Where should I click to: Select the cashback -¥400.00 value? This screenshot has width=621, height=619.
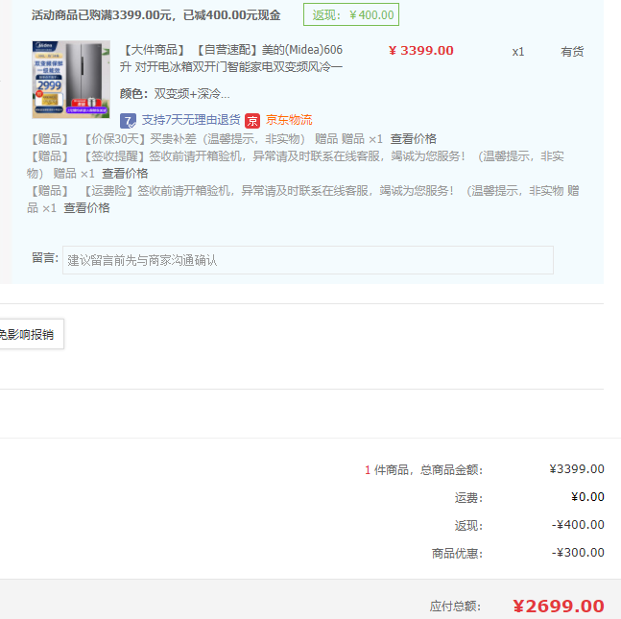click(578, 525)
